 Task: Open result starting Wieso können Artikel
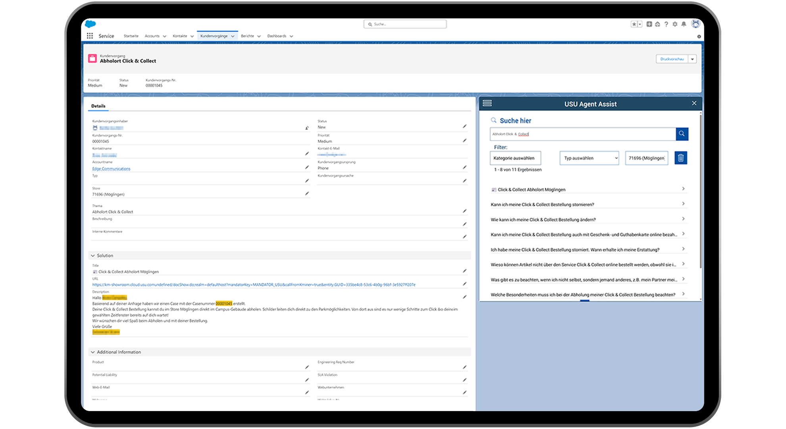(588, 265)
